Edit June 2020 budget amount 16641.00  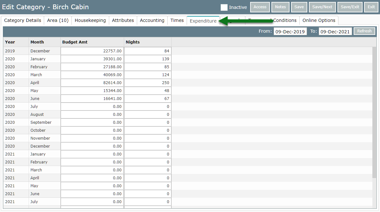coord(92,99)
